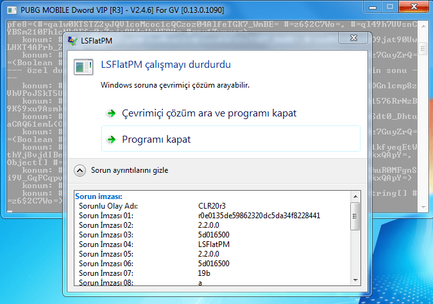
Task: Click 'Windows soruna çevrimiçi çözüm arayabilir.' text
Action: (175, 85)
